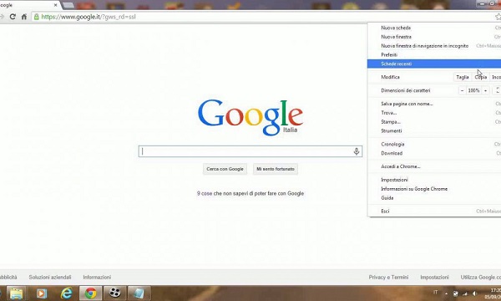Open Impostazioni in the page footer
Viewport: 501px width, 301px height.
434,277
